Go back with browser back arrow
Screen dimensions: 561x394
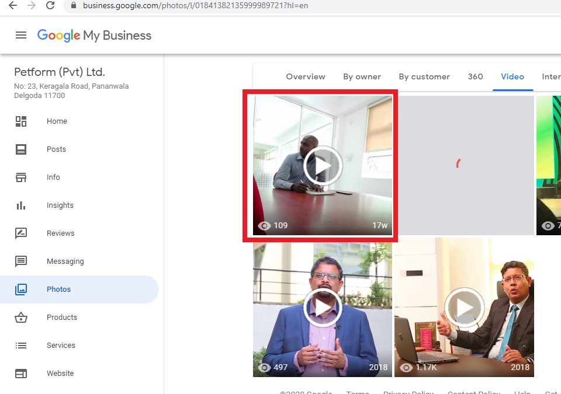(13, 5)
